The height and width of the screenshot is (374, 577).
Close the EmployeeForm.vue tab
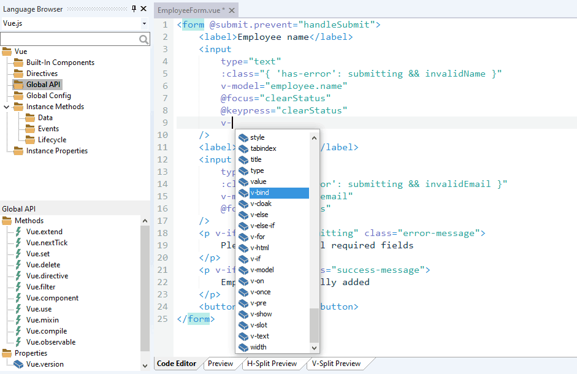tap(231, 10)
